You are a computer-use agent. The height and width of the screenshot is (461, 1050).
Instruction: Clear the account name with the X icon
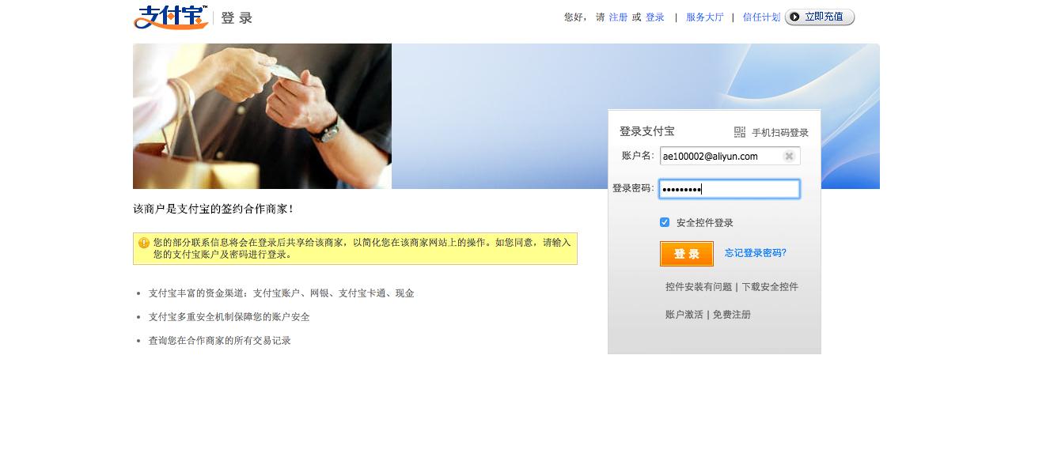coord(789,156)
